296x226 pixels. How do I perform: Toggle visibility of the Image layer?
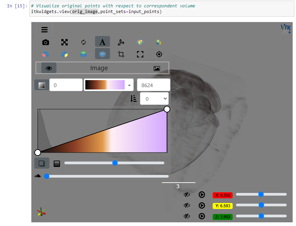tap(49, 68)
